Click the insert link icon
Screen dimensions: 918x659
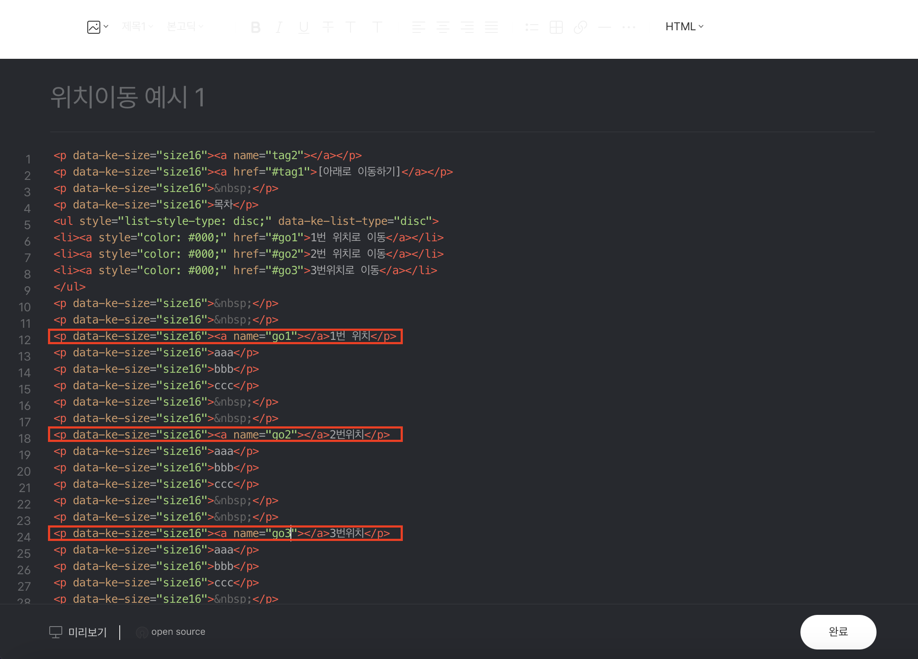point(580,27)
